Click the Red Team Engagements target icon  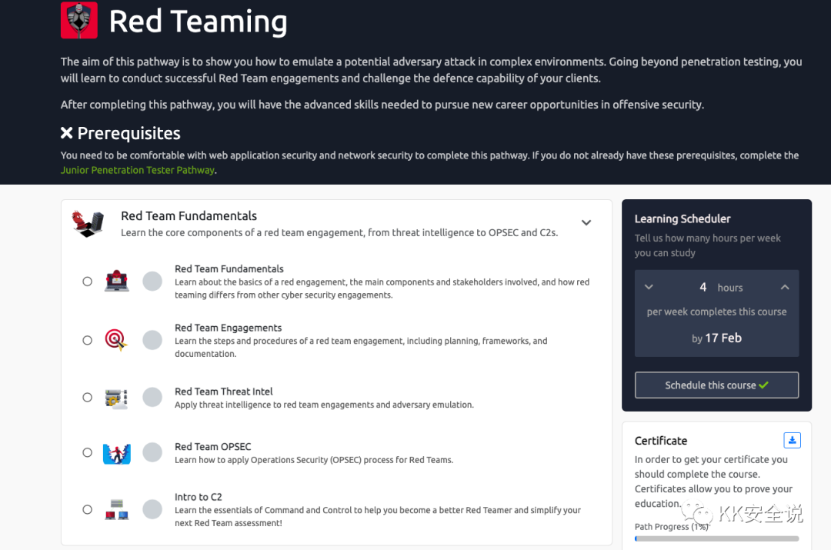[x=117, y=340]
